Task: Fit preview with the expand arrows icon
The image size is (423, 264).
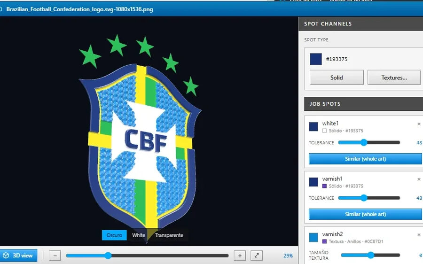Action: click(257, 256)
